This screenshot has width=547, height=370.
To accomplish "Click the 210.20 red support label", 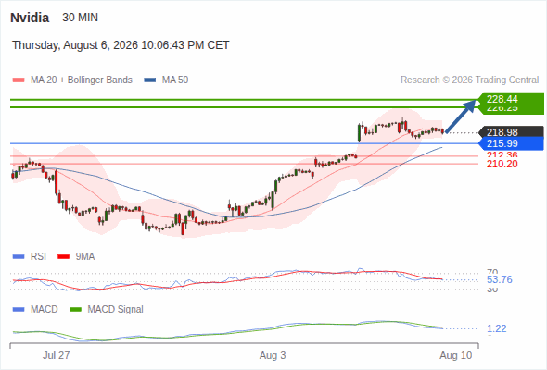I will point(502,164).
